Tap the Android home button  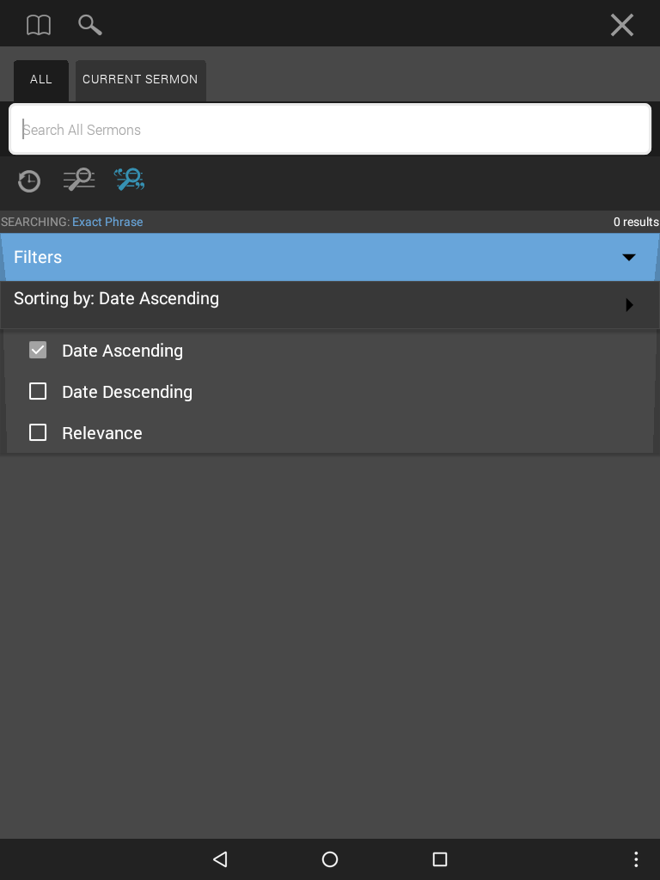click(330, 859)
